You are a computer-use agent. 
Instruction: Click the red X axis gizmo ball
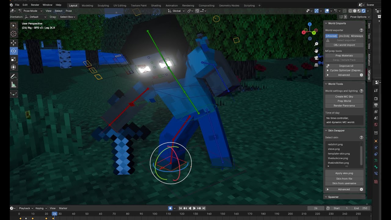[x=304, y=32]
